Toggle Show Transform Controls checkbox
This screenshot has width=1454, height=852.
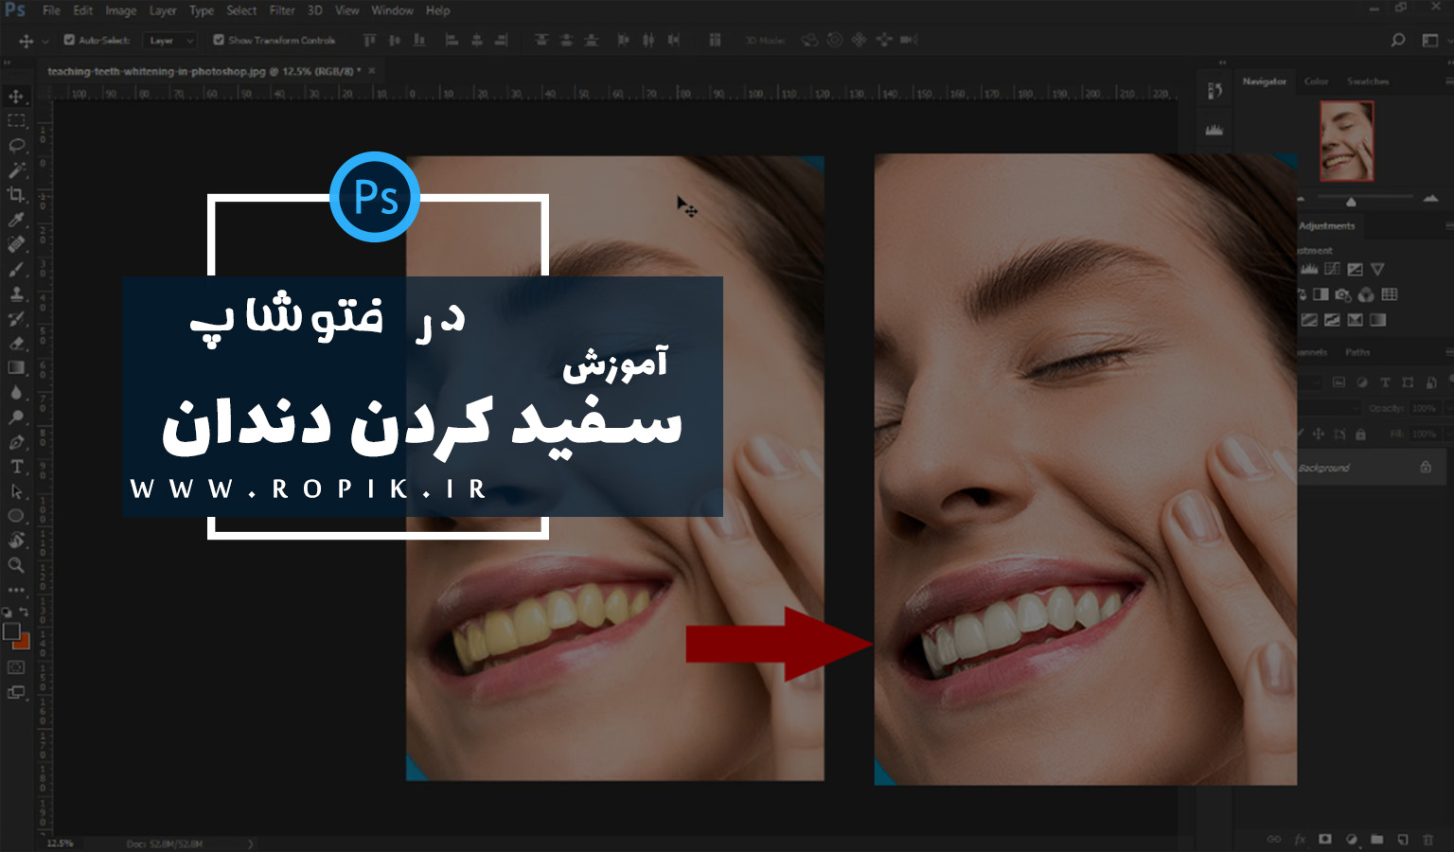click(x=219, y=40)
